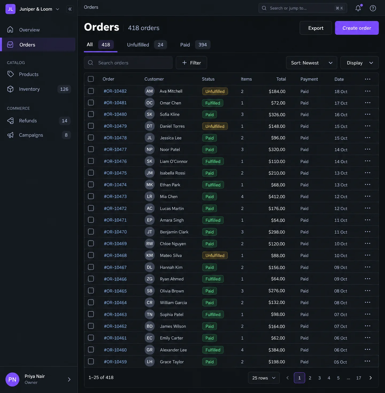Check the box for order #OR-10460

(x=91, y=349)
